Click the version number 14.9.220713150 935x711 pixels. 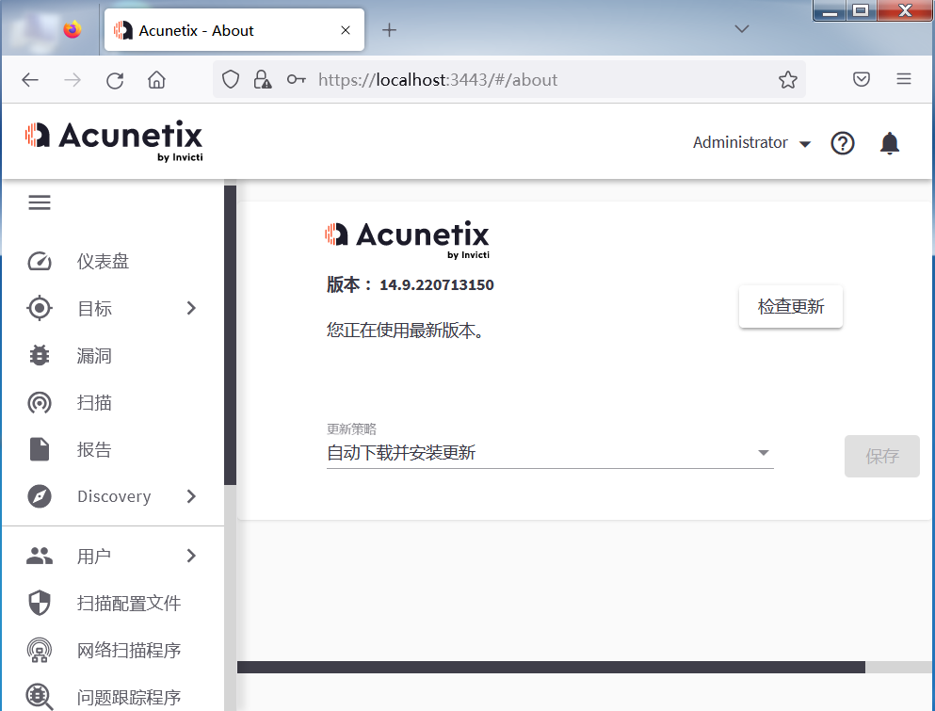tap(437, 285)
